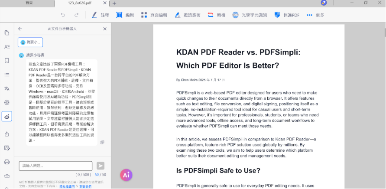
Task: Select the AI document robot sidebar icon
Action: [7, 116]
